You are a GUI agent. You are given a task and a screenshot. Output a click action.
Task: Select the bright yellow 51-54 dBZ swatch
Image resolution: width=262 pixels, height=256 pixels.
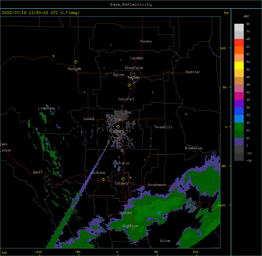(x=239, y=65)
